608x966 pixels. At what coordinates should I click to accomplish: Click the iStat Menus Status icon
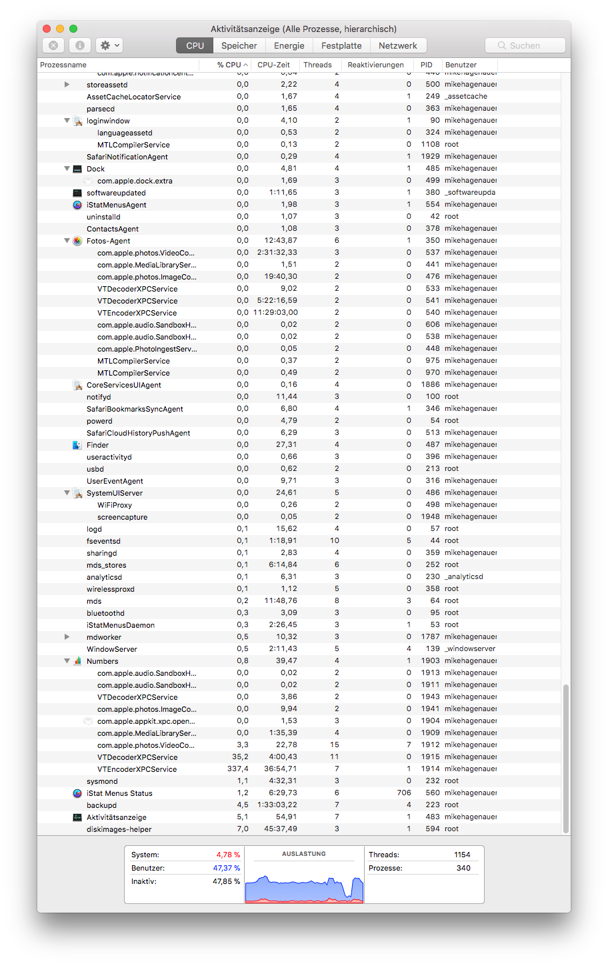point(77,793)
